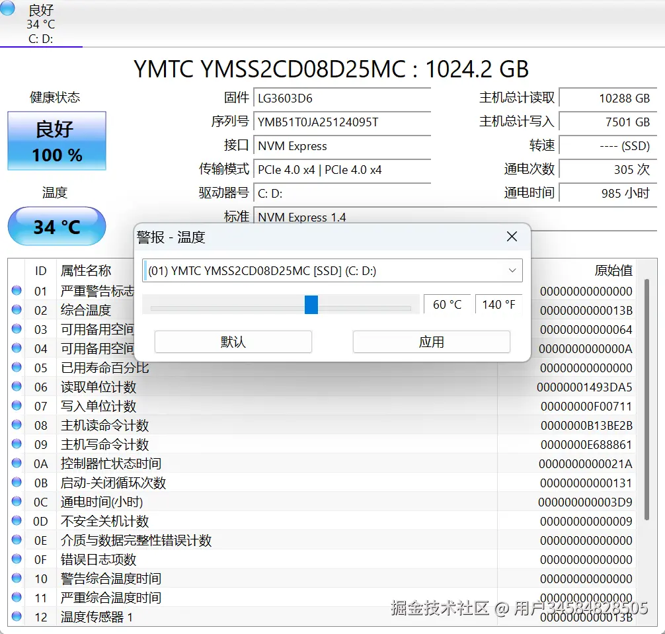This screenshot has height=634, width=665.
Task: Click the blue status icon for attribute 01
Action: coord(17,290)
